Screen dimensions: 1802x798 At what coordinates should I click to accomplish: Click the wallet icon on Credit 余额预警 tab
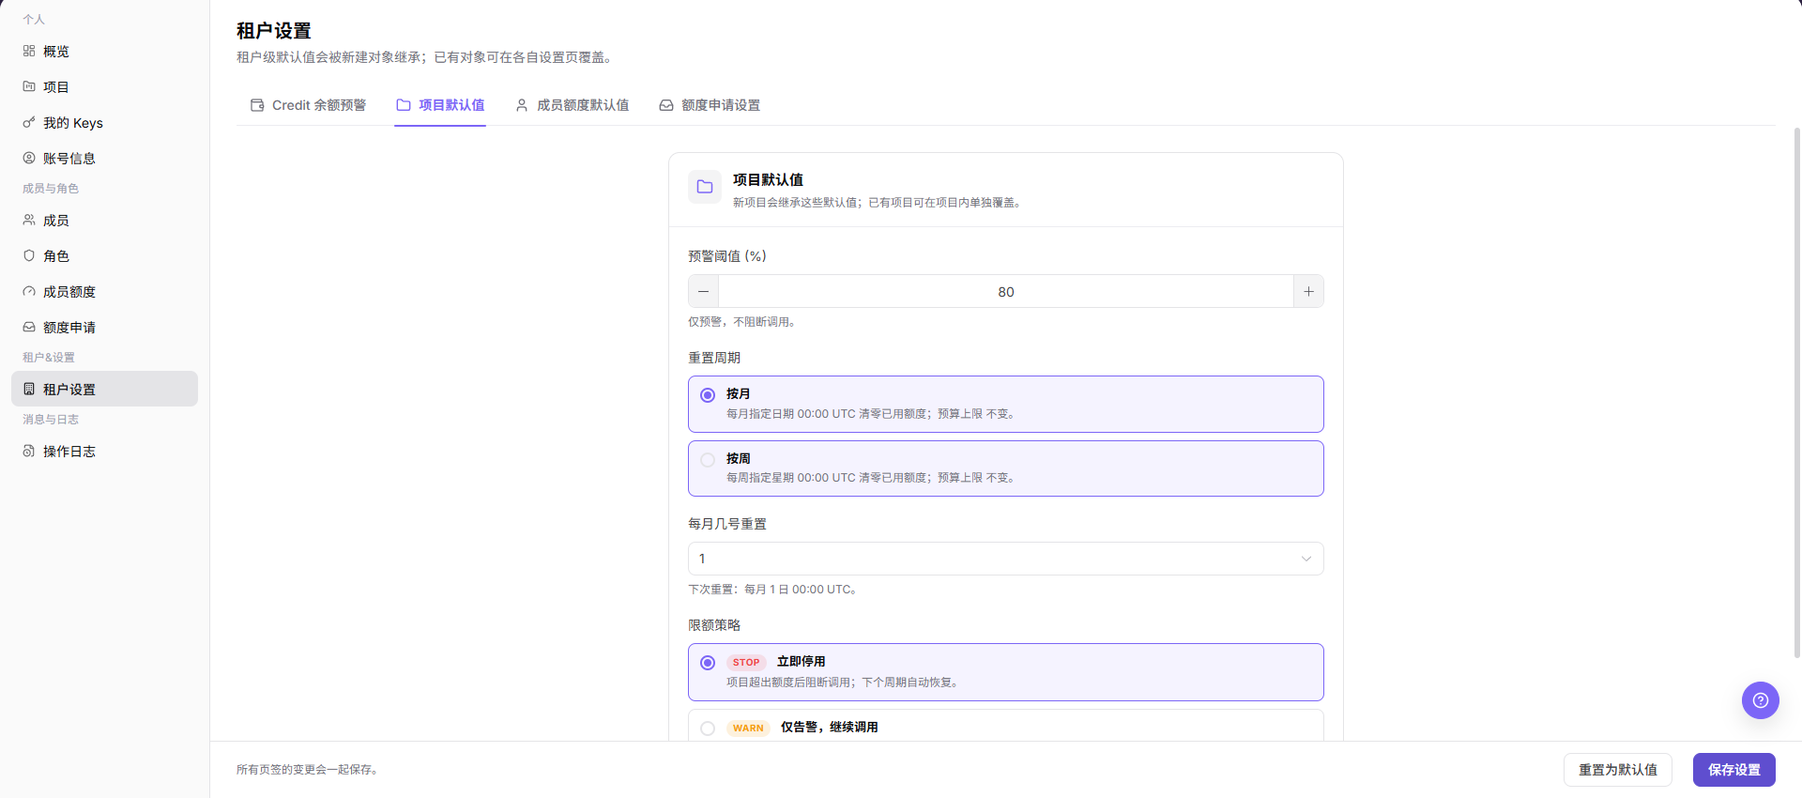(257, 105)
